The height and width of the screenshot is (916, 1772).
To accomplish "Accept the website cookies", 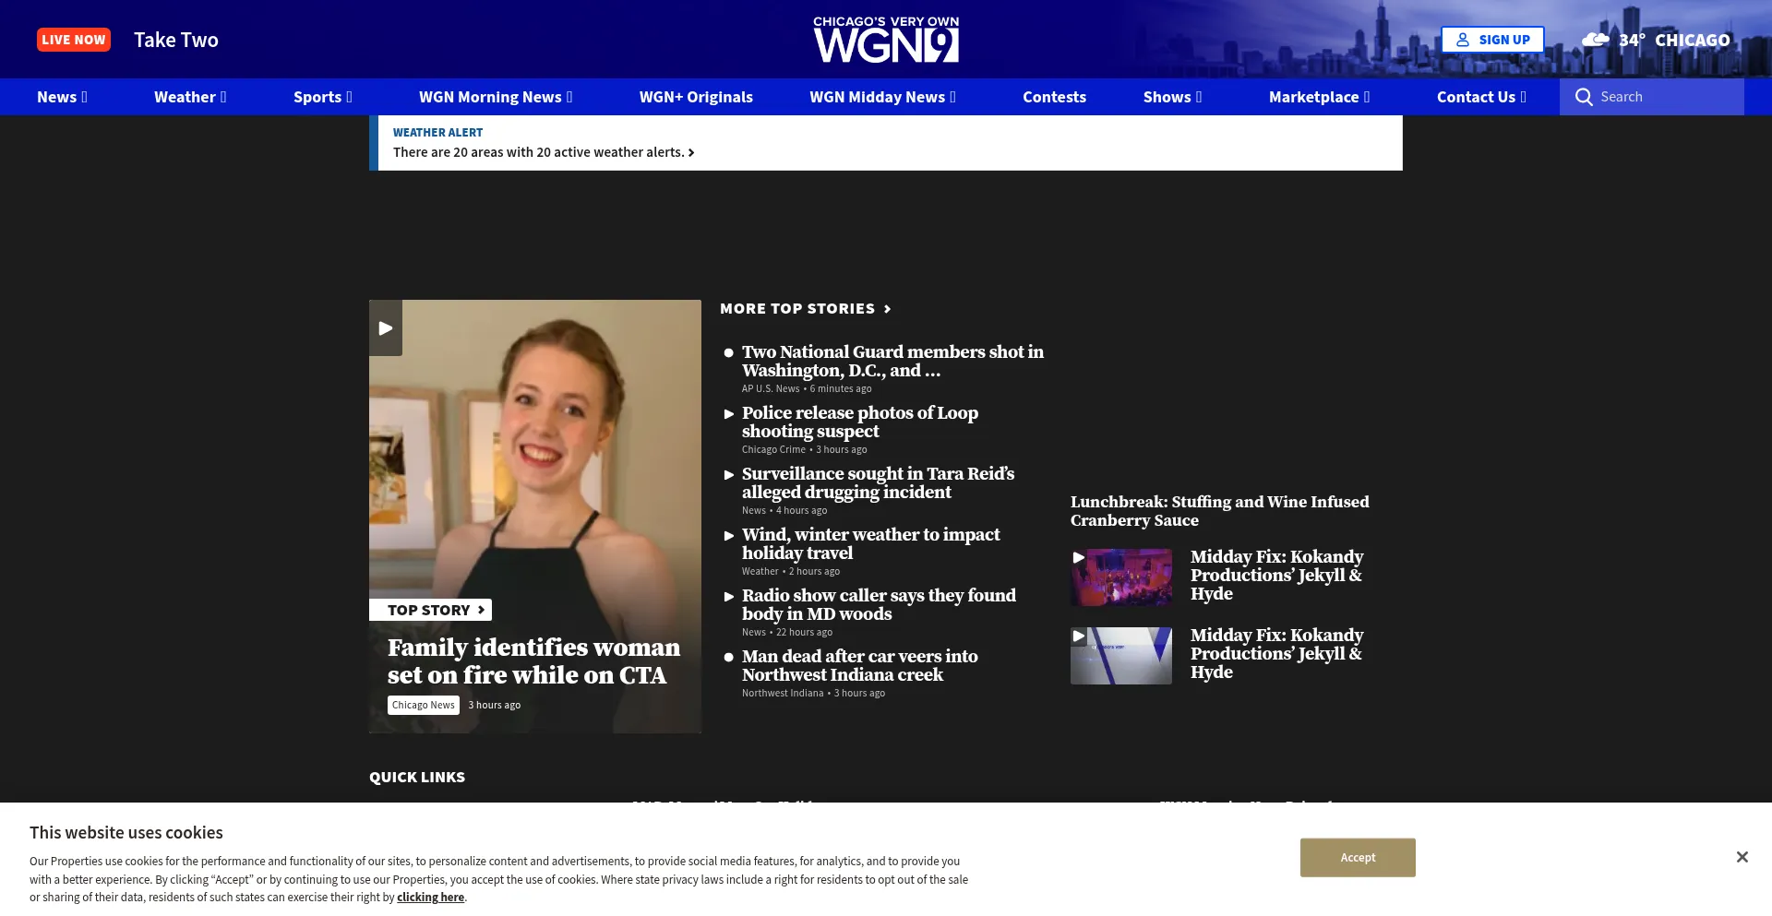I will pos(1358,857).
